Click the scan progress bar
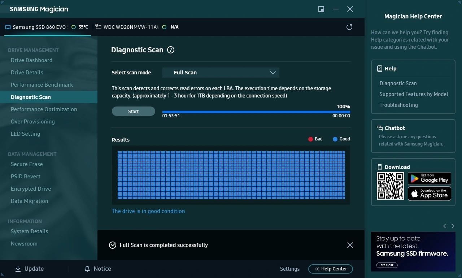This screenshot has height=278, width=462. 256,112
